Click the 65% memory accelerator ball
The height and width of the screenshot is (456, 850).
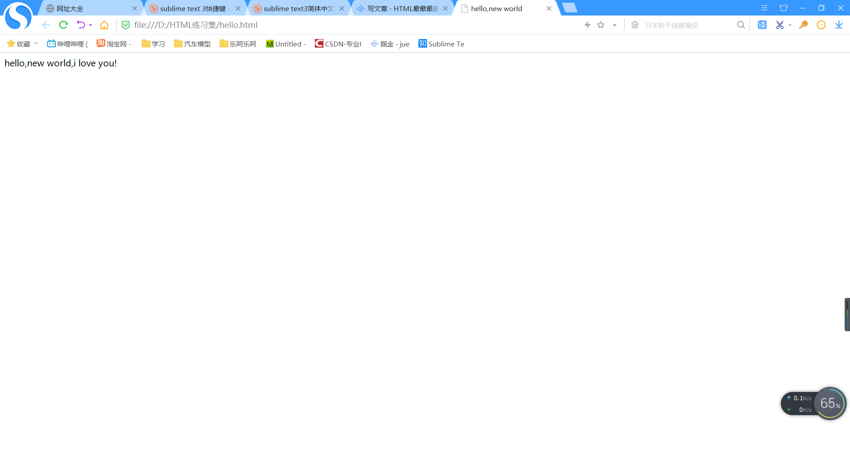click(830, 403)
